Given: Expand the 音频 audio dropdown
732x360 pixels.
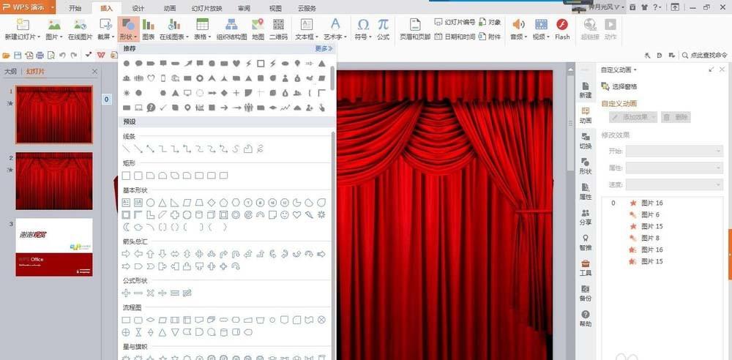Looking at the screenshot, I should tap(519, 37).
